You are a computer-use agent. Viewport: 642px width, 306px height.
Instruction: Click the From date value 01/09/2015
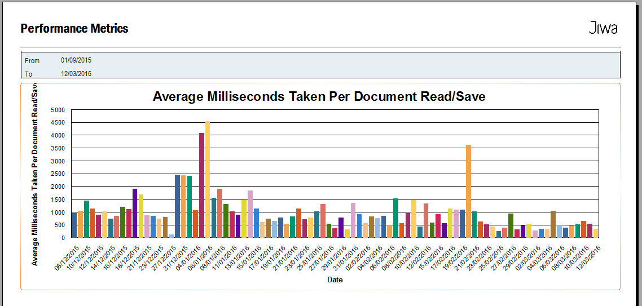(x=76, y=60)
